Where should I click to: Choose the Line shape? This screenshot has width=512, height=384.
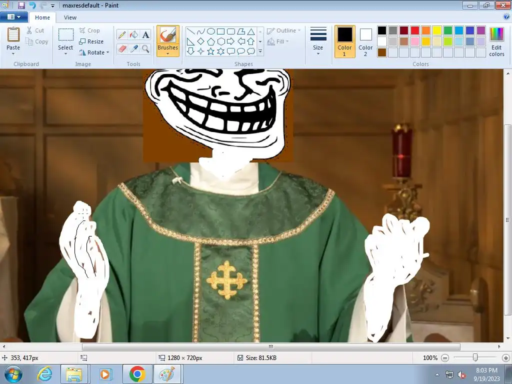click(190, 31)
